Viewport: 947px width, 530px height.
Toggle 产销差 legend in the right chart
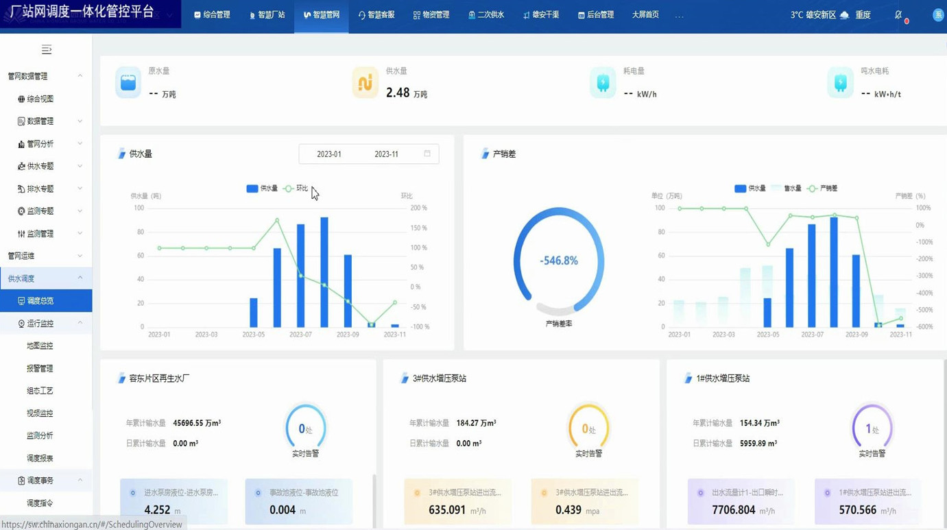point(822,189)
